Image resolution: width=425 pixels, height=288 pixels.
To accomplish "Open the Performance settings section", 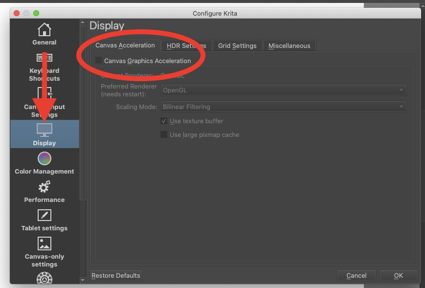I will (x=45, y=192).
